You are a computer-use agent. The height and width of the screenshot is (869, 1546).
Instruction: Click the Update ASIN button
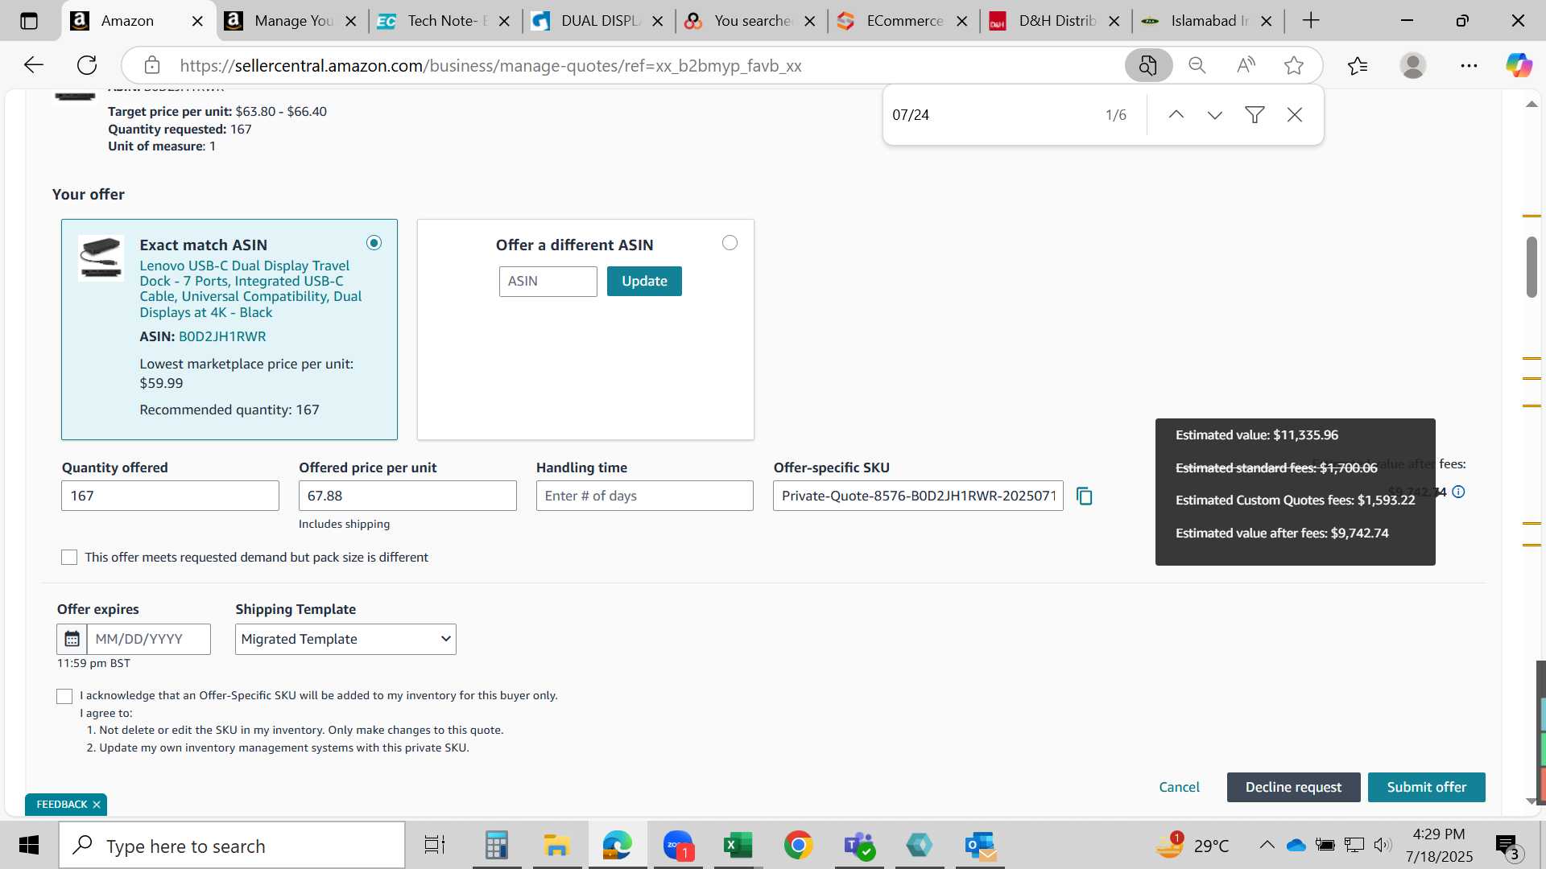644,282
